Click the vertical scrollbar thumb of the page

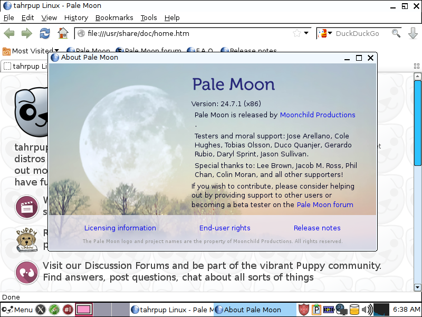coord(417,123)
